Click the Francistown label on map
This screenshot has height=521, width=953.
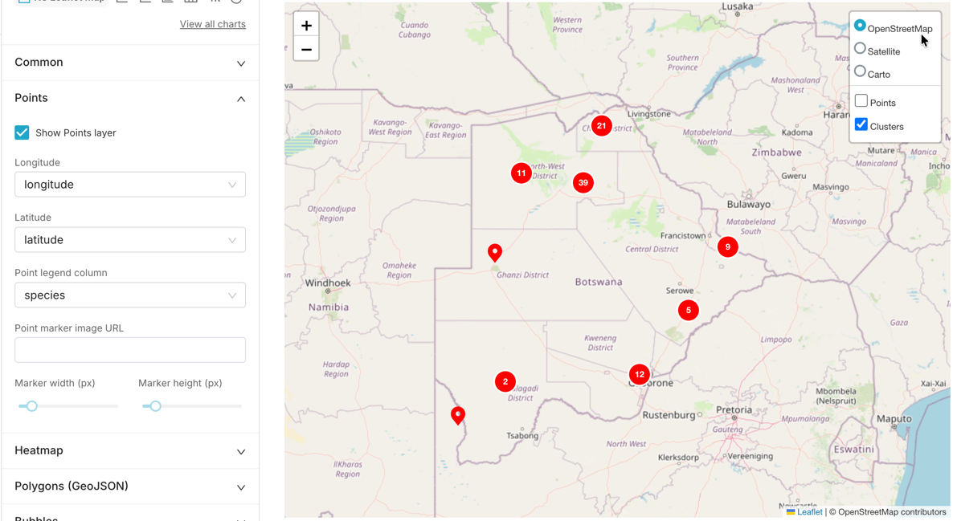[683, 235]
